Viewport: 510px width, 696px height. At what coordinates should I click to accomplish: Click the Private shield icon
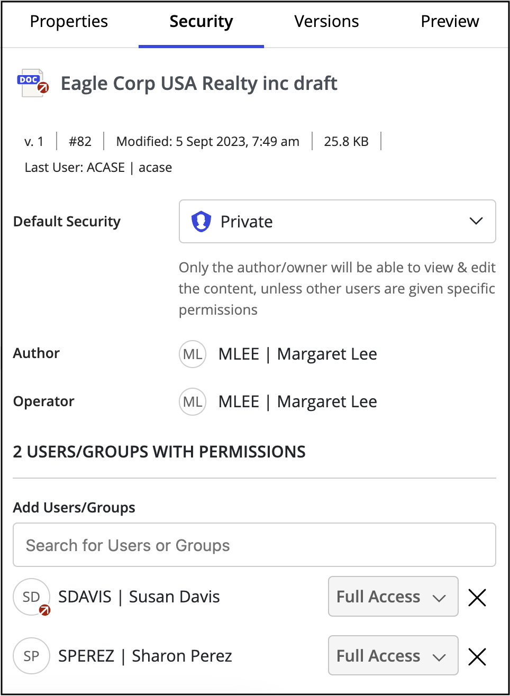coord(201,221)
